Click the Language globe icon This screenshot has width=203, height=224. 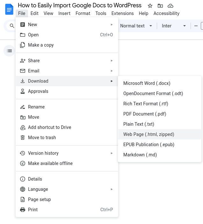[x=23, y=189]
